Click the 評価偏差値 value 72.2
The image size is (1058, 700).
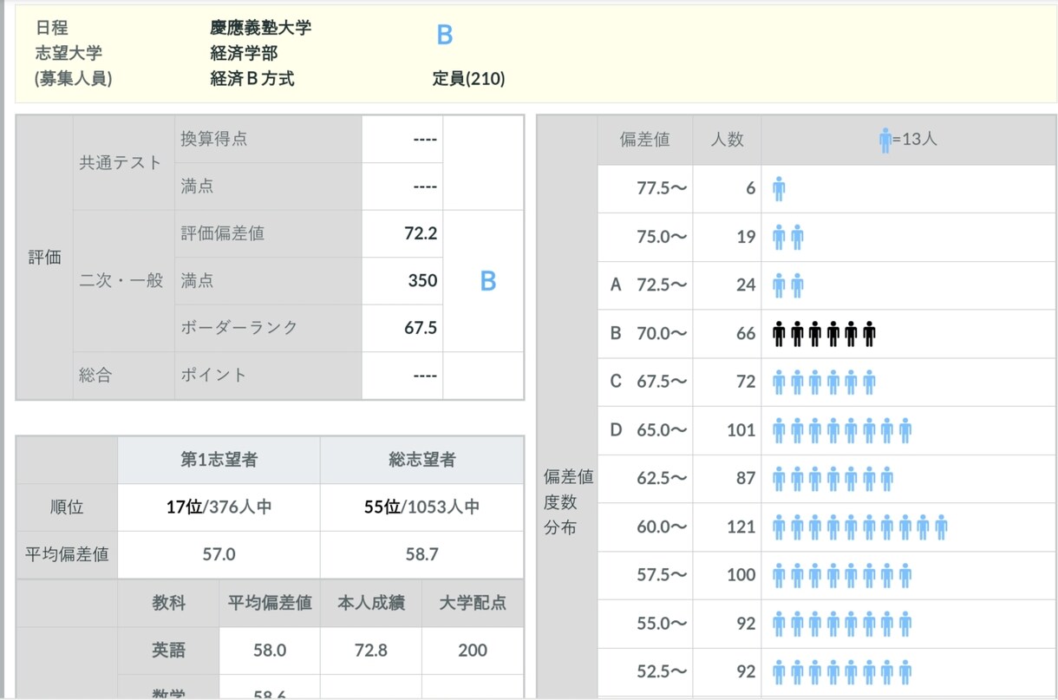click(421, 233)
